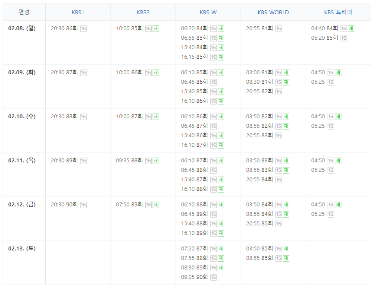
Task: Click the 20:55 85회 KBS WORLD entry
Action: pyautogui.click(x=259, y=224)
